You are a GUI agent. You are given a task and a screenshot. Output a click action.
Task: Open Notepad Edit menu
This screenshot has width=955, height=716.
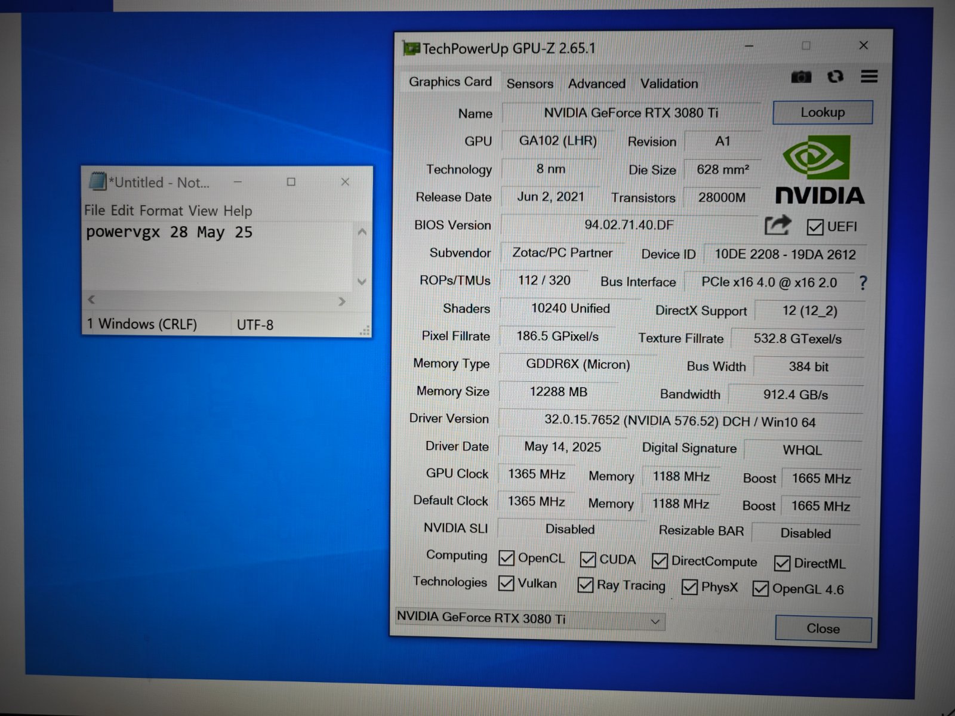(122, 210)
